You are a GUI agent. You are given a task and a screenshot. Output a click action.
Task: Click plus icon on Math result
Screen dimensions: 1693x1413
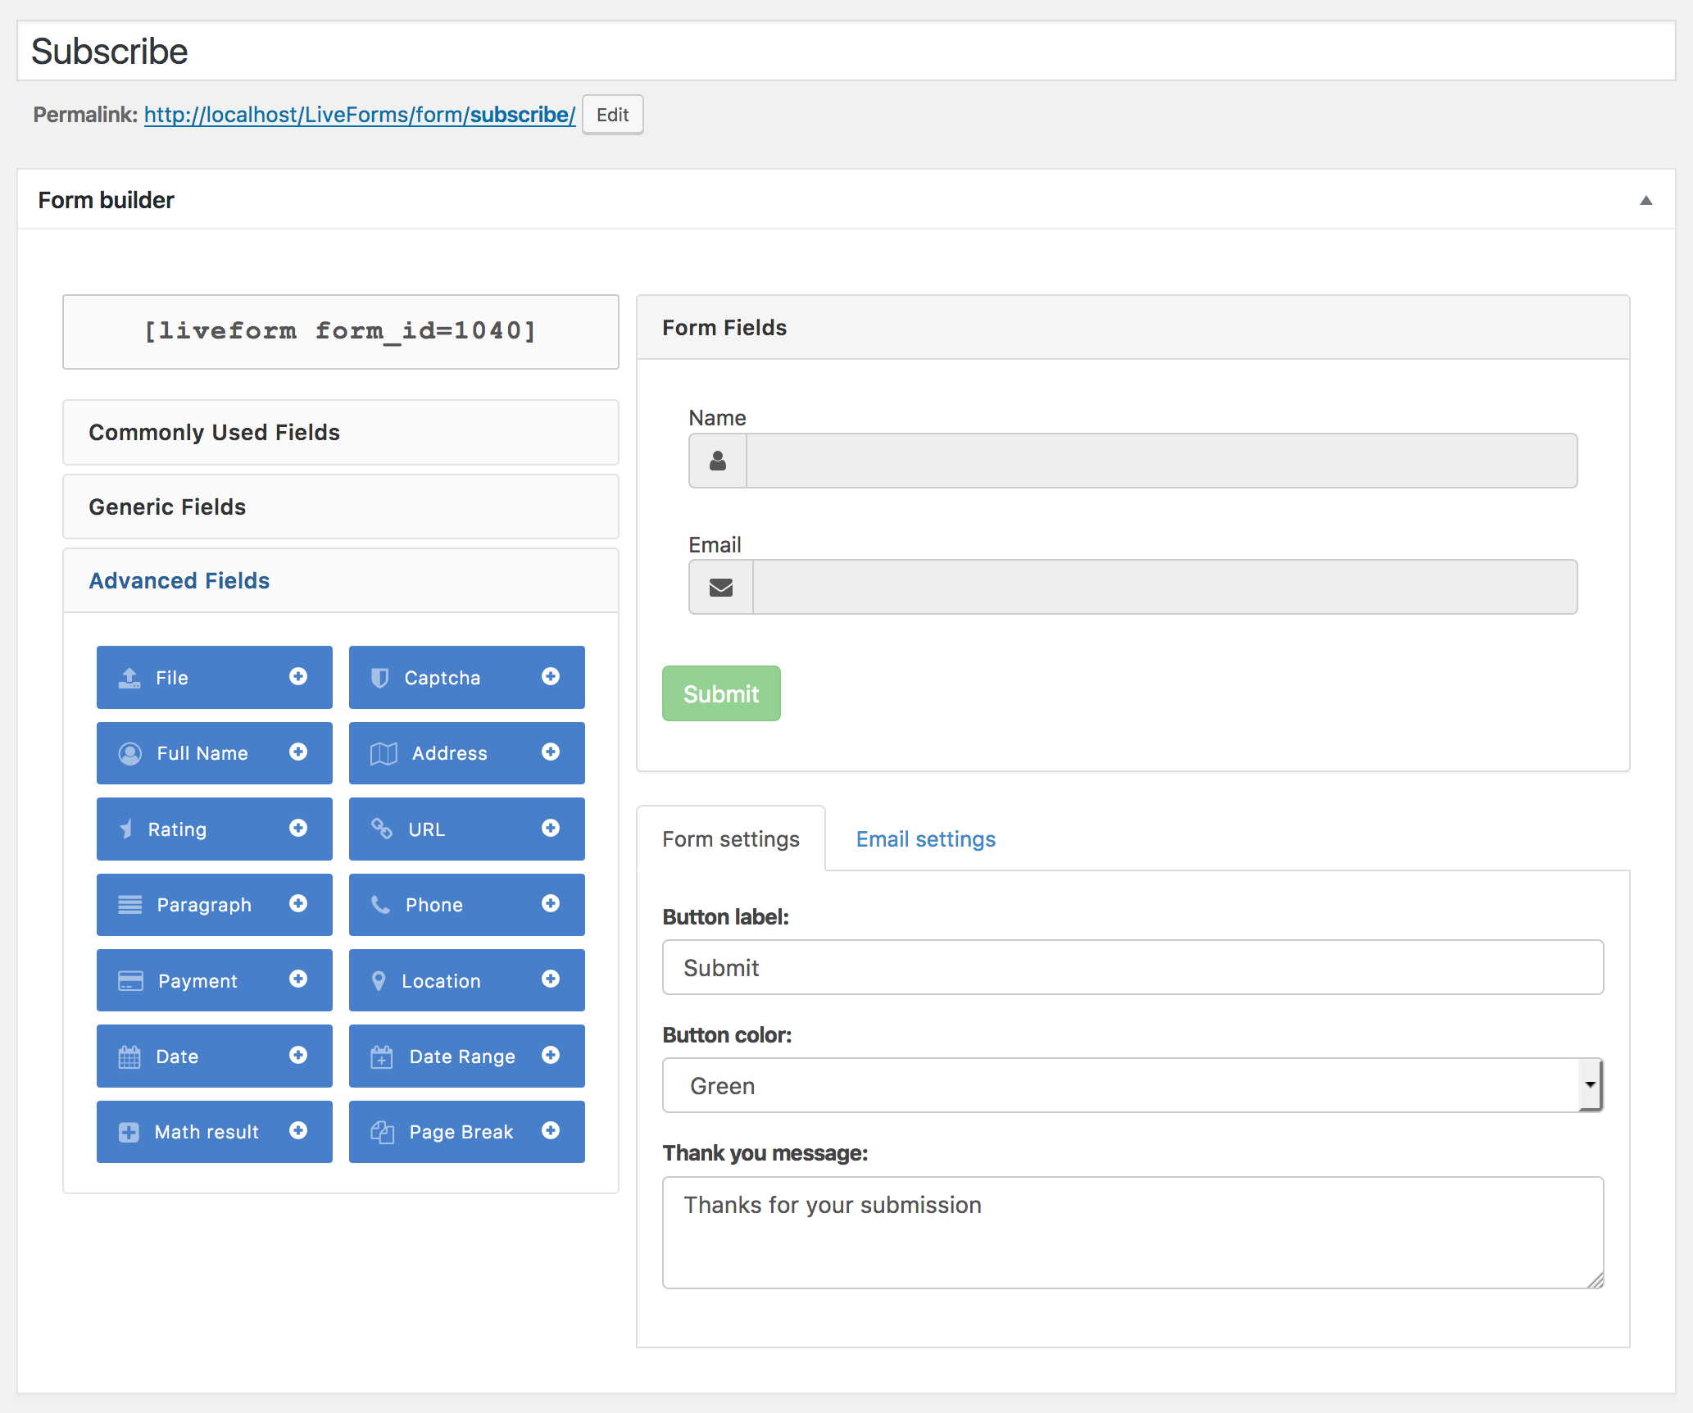pos(298,1131)
